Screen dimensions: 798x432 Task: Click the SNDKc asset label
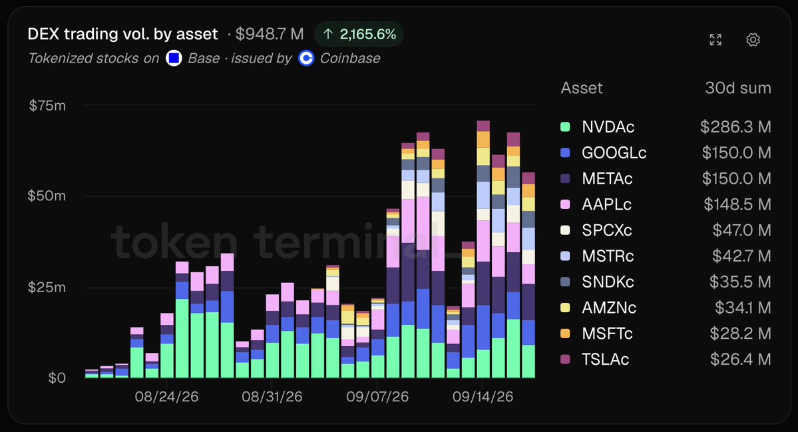pyautogui.click(x=608, y=282)
